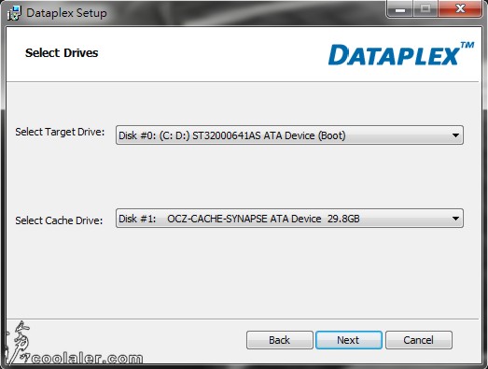Cancel the Dataplex setup

click(419, 340)
